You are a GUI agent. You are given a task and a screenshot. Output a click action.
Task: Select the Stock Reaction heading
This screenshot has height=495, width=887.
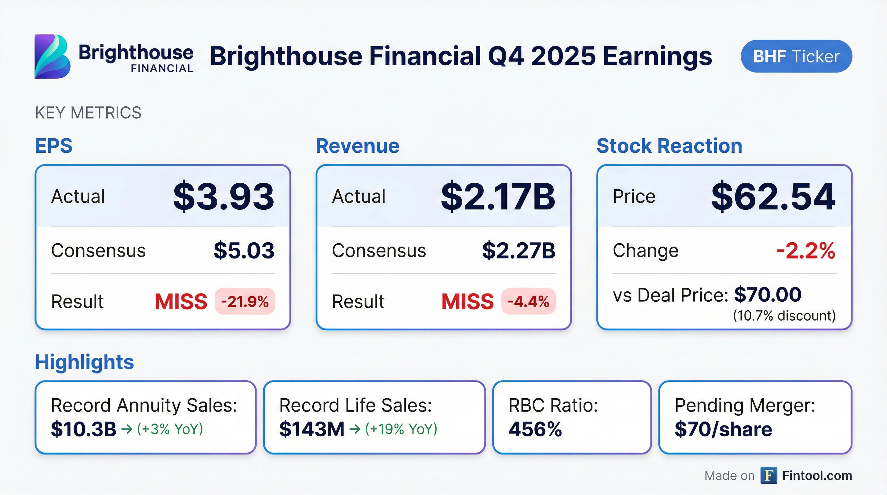[x=669, y=146]
